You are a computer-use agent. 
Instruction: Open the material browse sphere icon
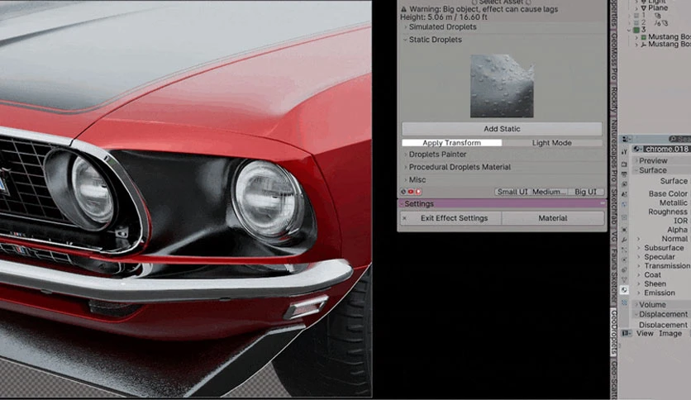click(x=637, y=149)
